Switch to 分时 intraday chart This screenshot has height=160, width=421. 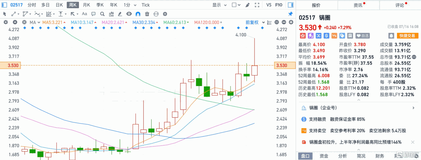pyautogui.click(x=32, y=5)
